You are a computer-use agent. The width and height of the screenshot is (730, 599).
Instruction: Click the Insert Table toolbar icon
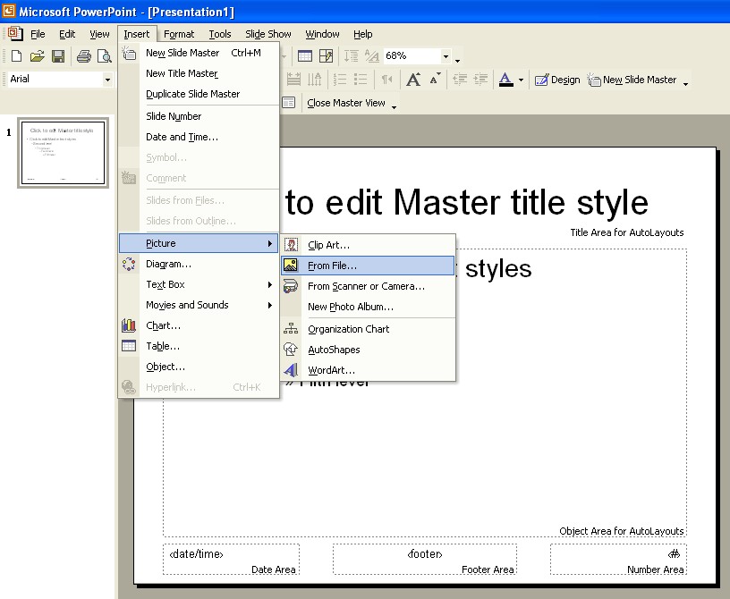pyautogui.click(x=305, y=56)
